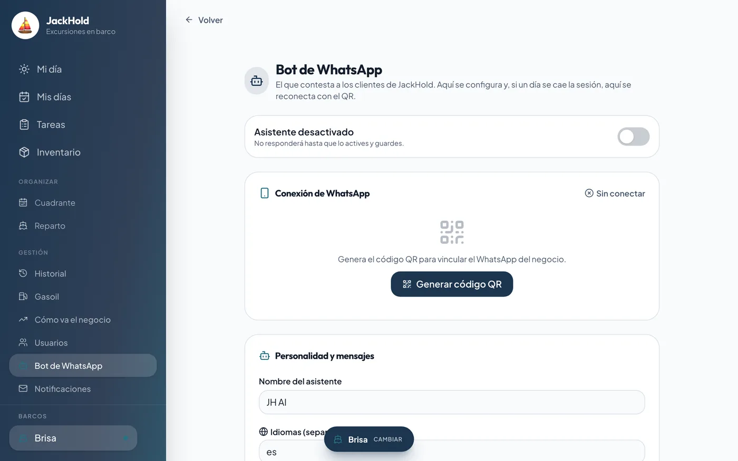This screenshot has height=461, width=738.
Task: Open Historial from sidebar
Action: pos(83,273)
